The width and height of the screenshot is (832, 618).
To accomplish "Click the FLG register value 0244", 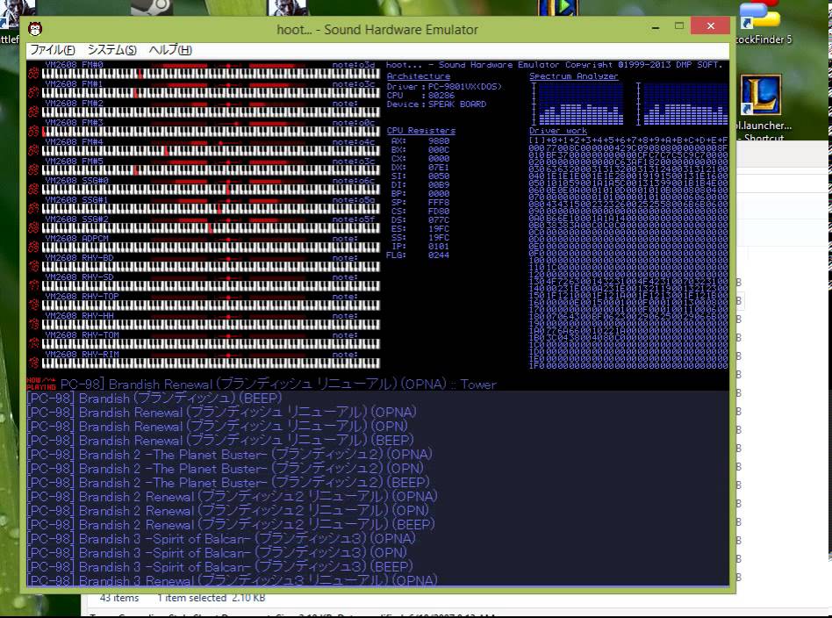I will [x=439, y=255].
